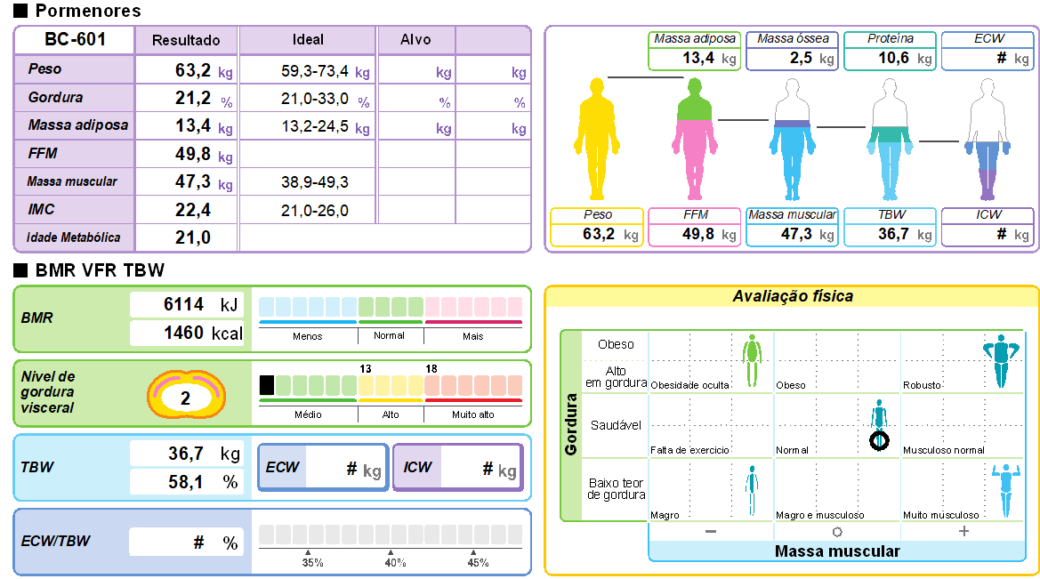Click the Peso target kg cell
Viewport: 1040px width, 579px height.
coord(415,72)
